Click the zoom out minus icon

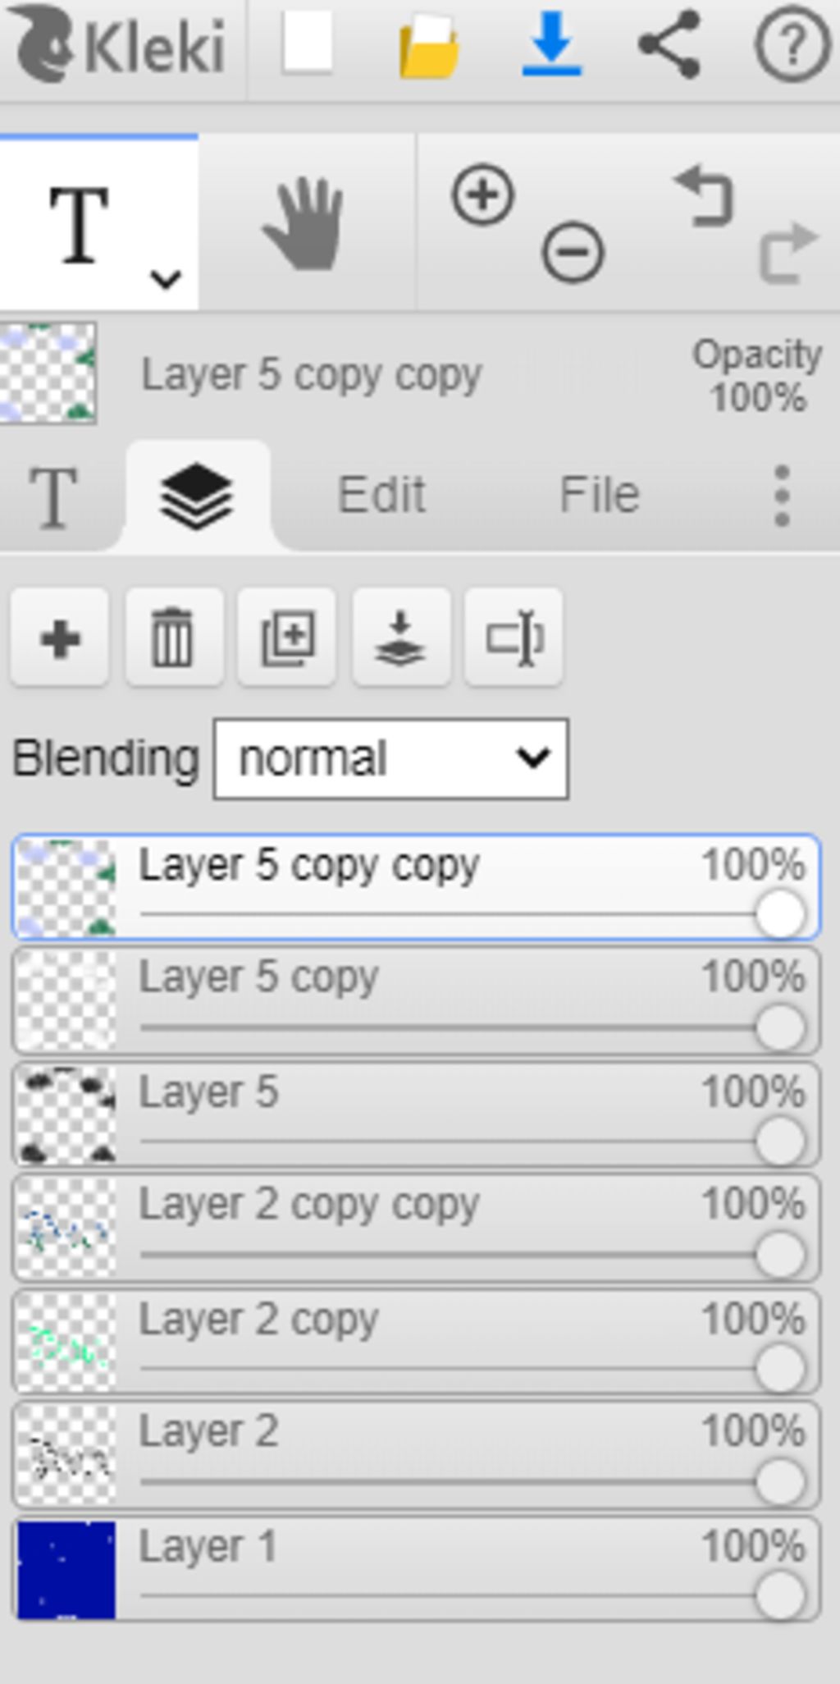pos(573,252)
